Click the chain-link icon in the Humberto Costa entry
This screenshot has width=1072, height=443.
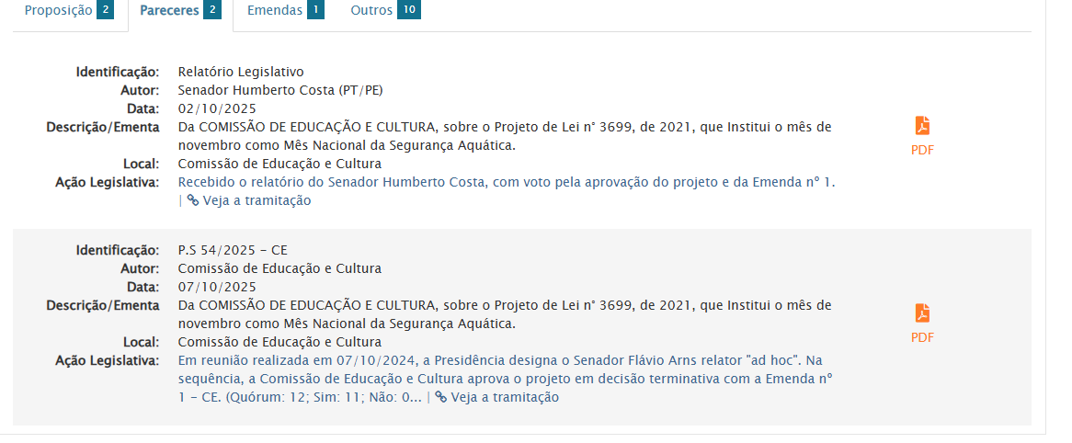(x=193, y=200)
